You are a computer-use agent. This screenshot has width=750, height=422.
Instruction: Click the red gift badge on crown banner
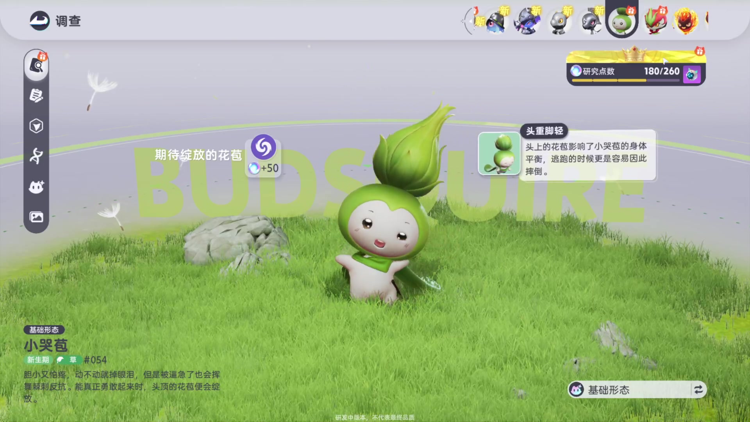point(700,51)
